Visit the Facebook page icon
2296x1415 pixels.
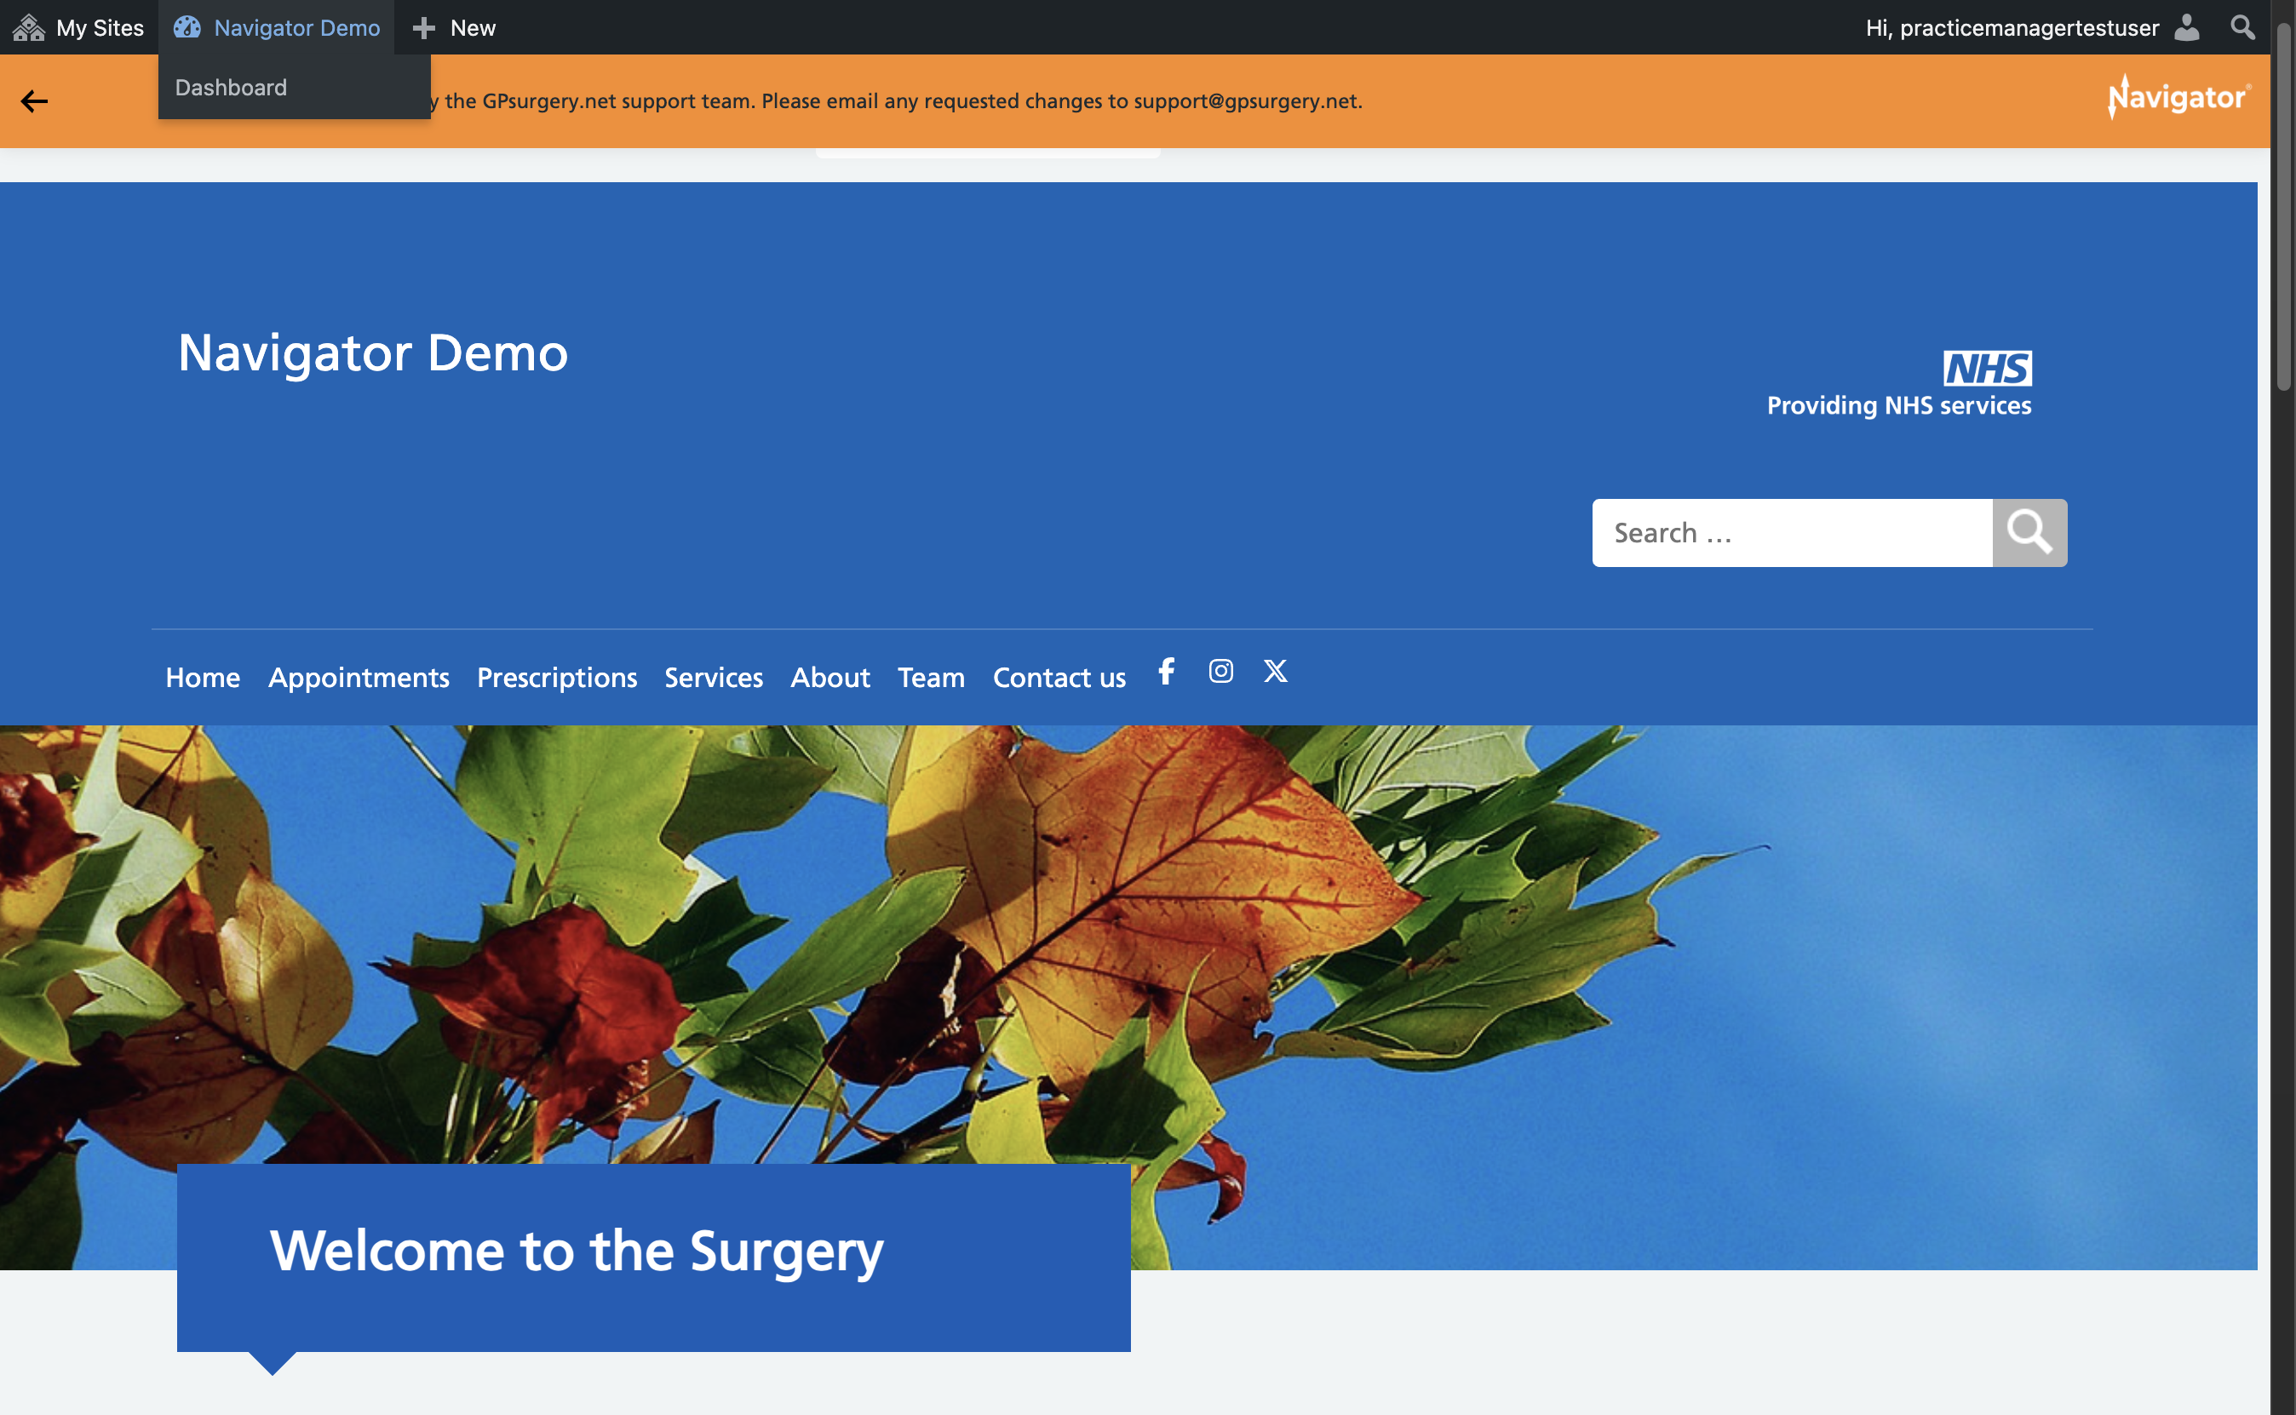1166,671
